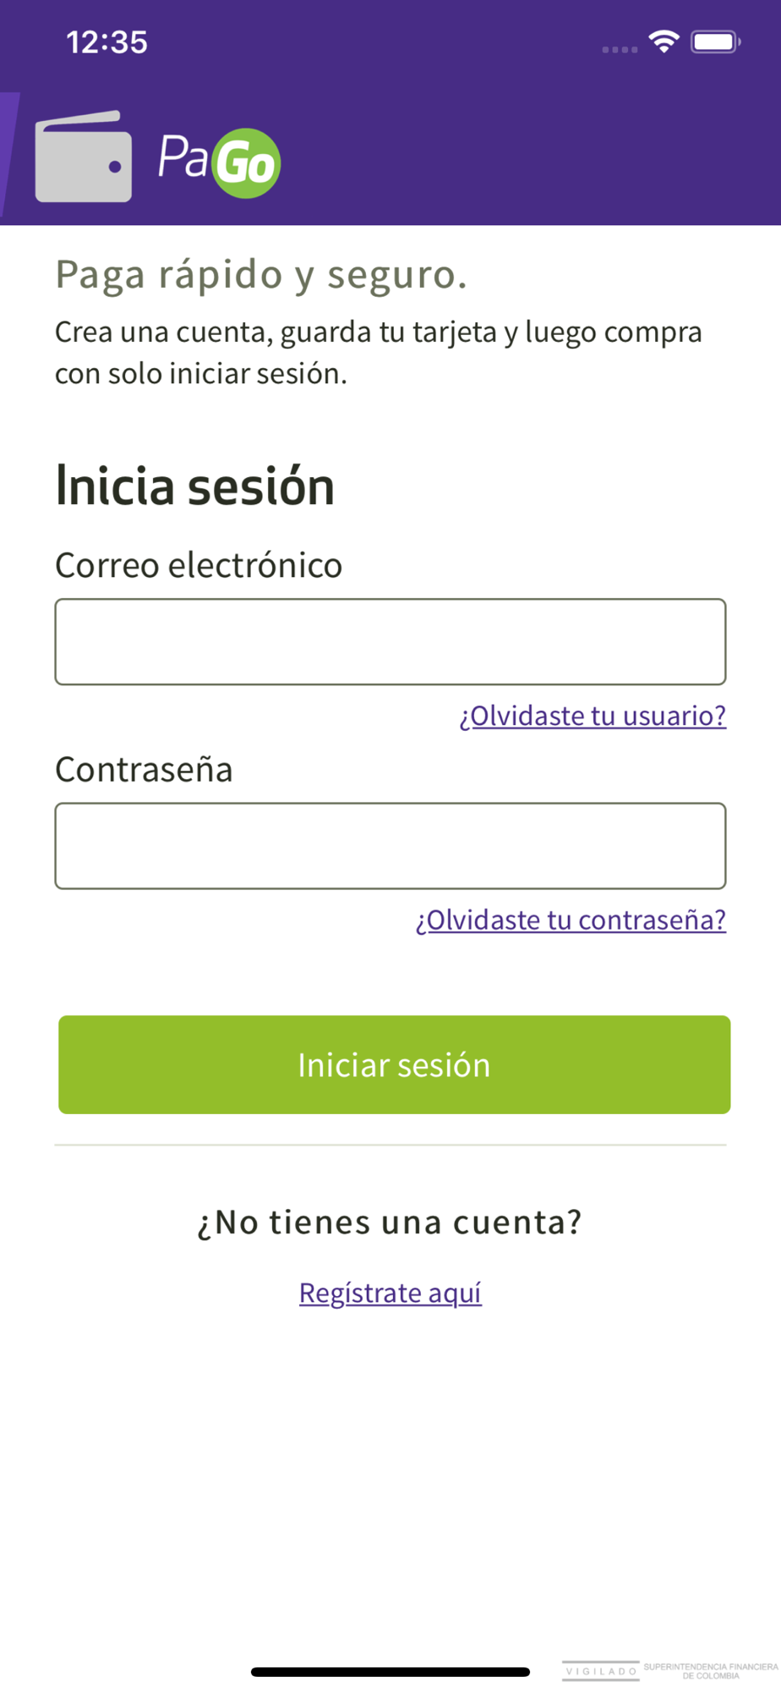Tap the Correo electrónico label

click(x=199, y=565)
